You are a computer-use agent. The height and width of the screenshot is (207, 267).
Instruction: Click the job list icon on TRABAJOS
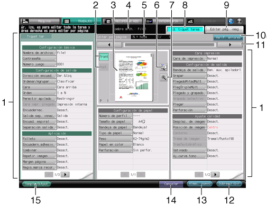67,21
